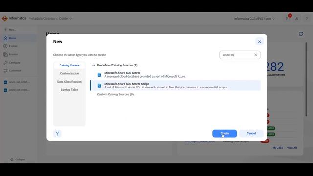Close the New dialog with X
313x176 pixels.
click(259, 42)
